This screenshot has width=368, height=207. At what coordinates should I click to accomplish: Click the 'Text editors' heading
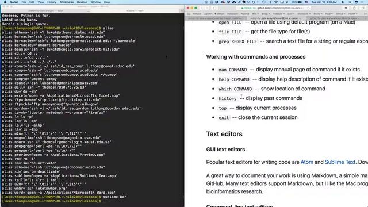click(x=224, y=134)
